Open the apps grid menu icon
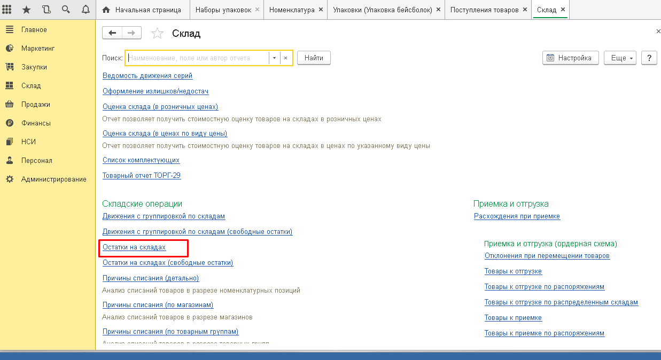The width and height of the screenshot is (661, 360). (x=7, y=10)
